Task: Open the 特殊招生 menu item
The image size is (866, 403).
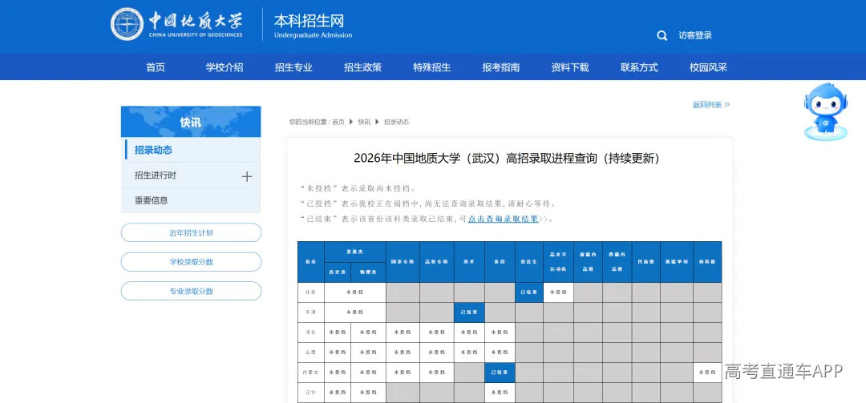Action: (432, 67)
